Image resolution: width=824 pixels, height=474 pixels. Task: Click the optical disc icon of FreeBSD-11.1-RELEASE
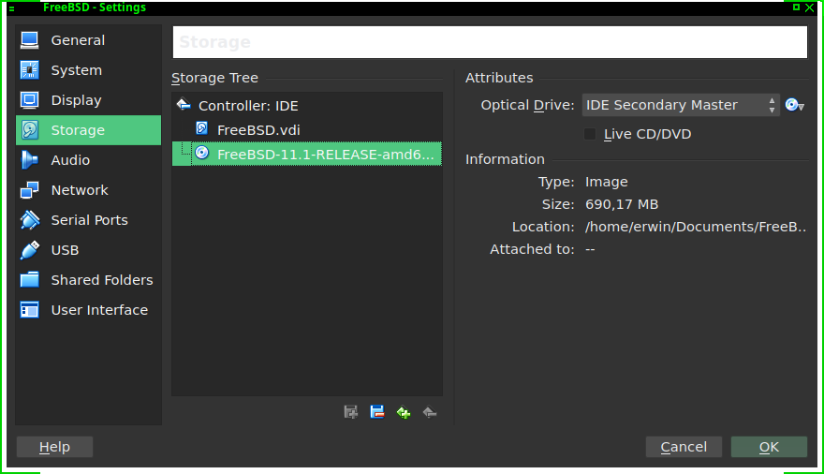click(202, 153)
